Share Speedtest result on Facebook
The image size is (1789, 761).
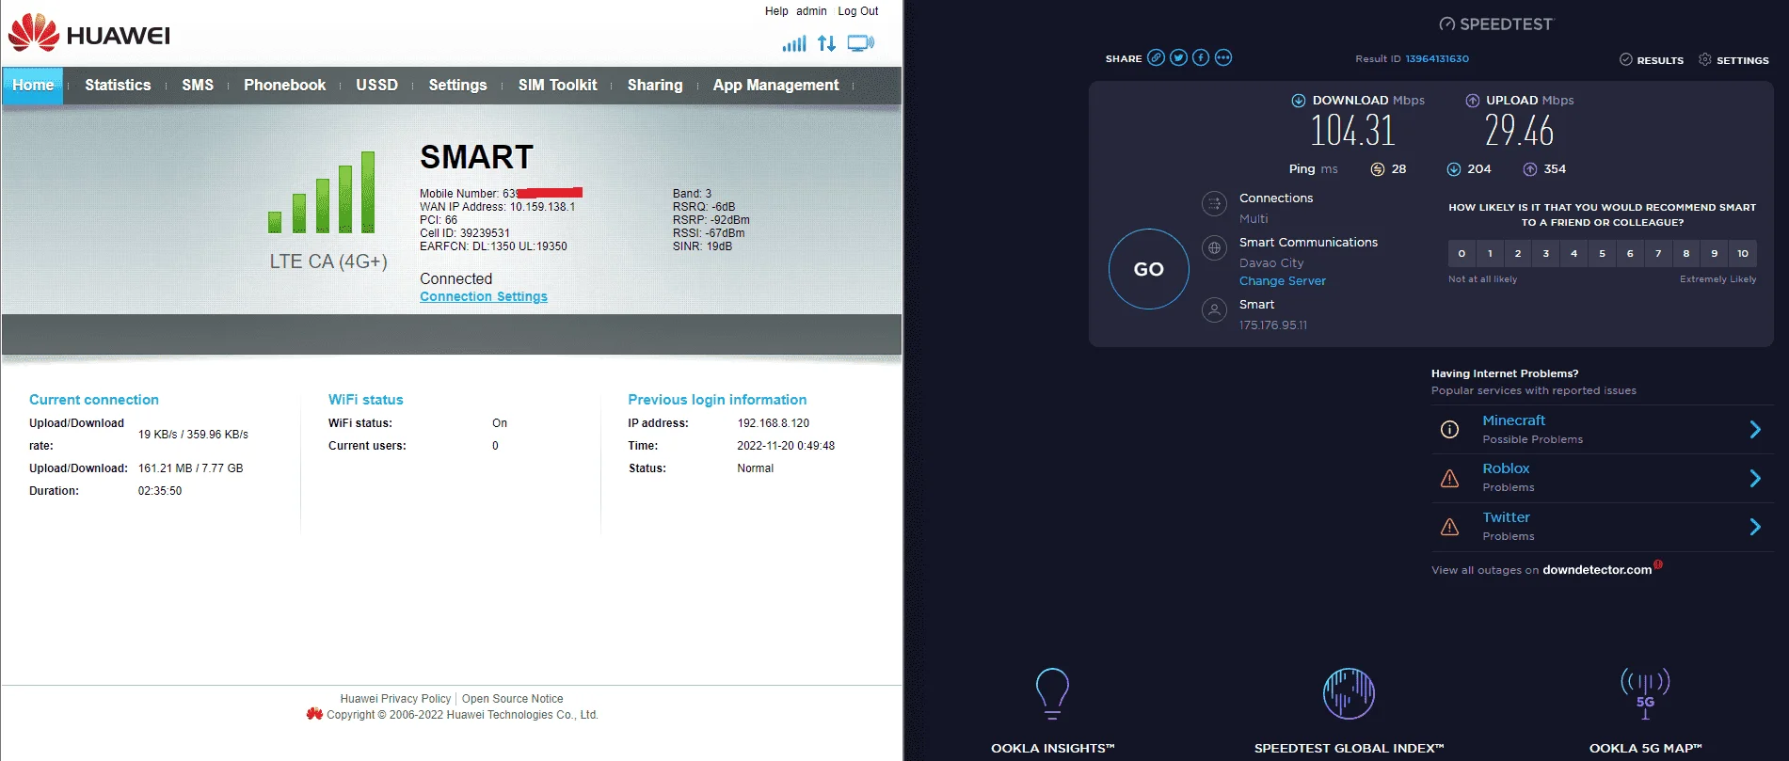[1201, 57]
